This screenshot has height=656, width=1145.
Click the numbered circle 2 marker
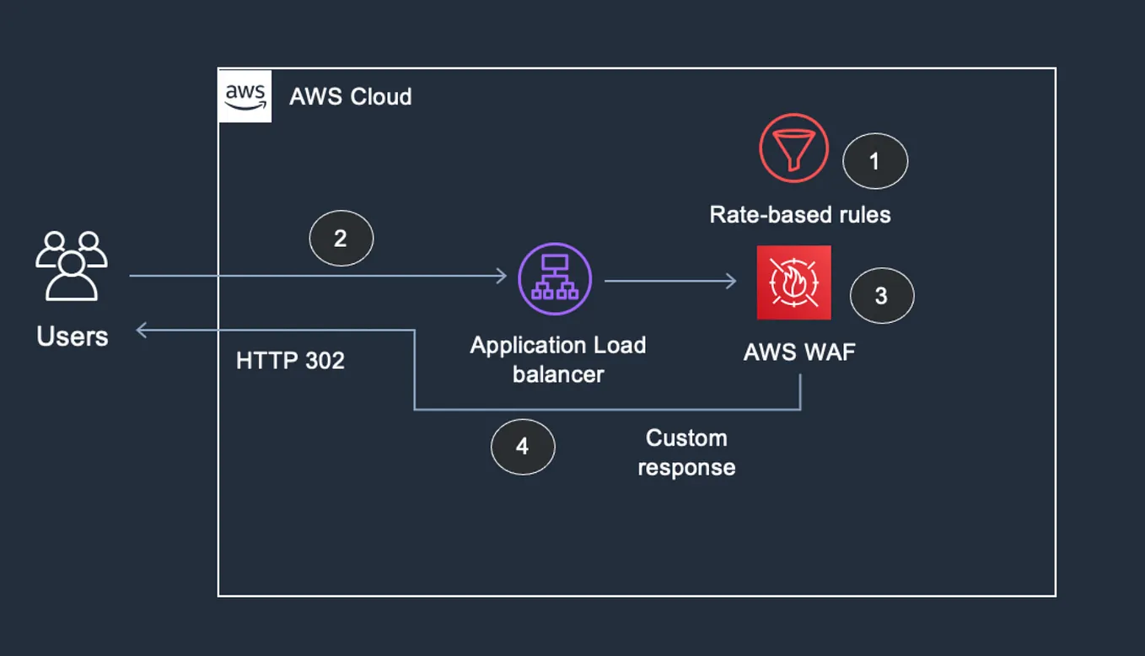pos(341,238)
